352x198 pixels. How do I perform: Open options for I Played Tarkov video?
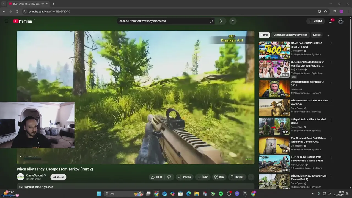(331, 120)
